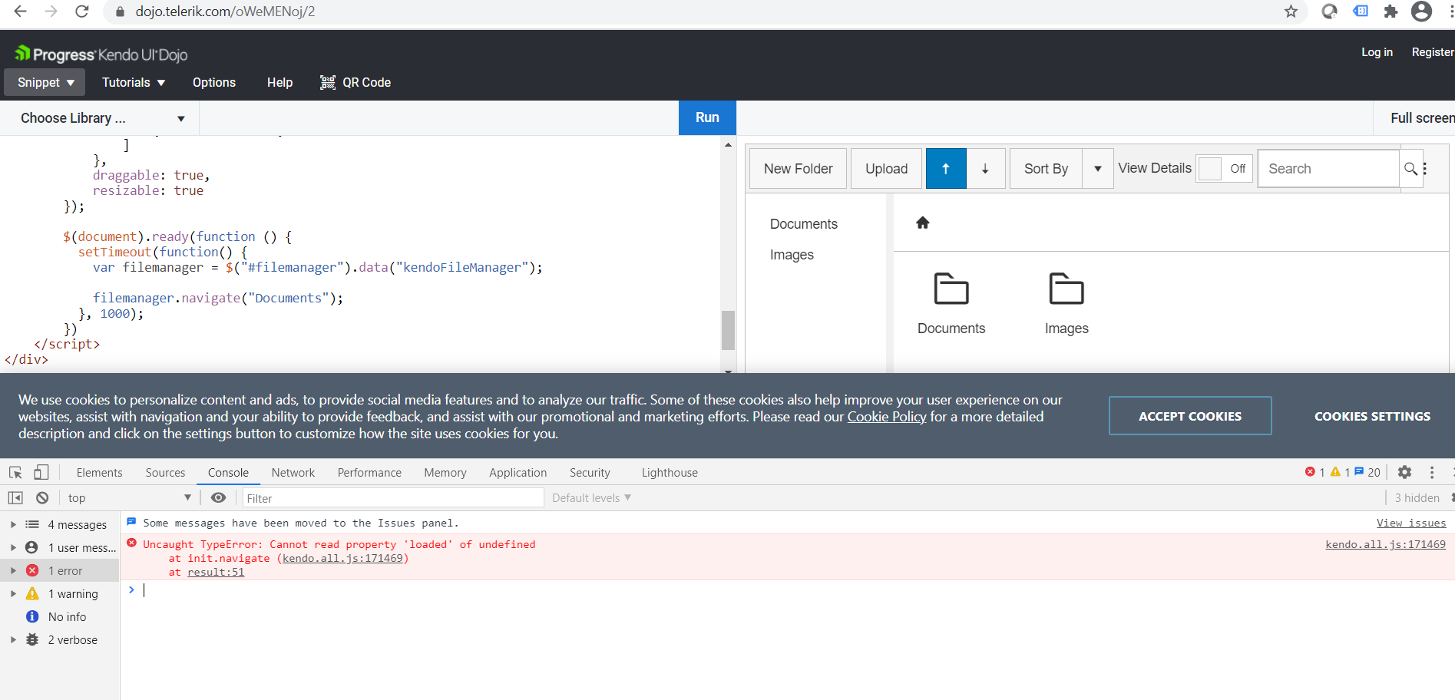Expand the 1 user messages group
The image size is (1455, 700).
pyautogui.click(x=13, y=548)
